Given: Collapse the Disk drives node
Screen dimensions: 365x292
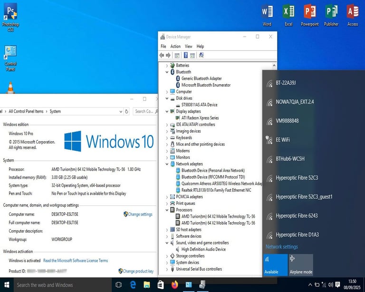Looking at the screenshot, I should coord(167,98).
